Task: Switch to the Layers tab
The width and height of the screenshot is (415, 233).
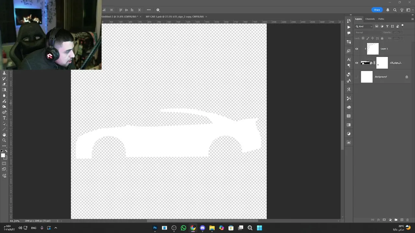Action: 358,19
